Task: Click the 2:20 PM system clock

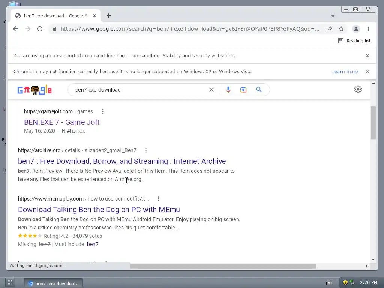Action: [368, 282]
